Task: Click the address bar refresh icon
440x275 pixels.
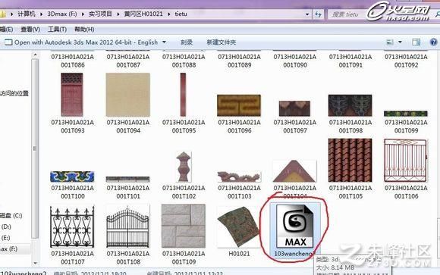Action: tap(318, 14)
